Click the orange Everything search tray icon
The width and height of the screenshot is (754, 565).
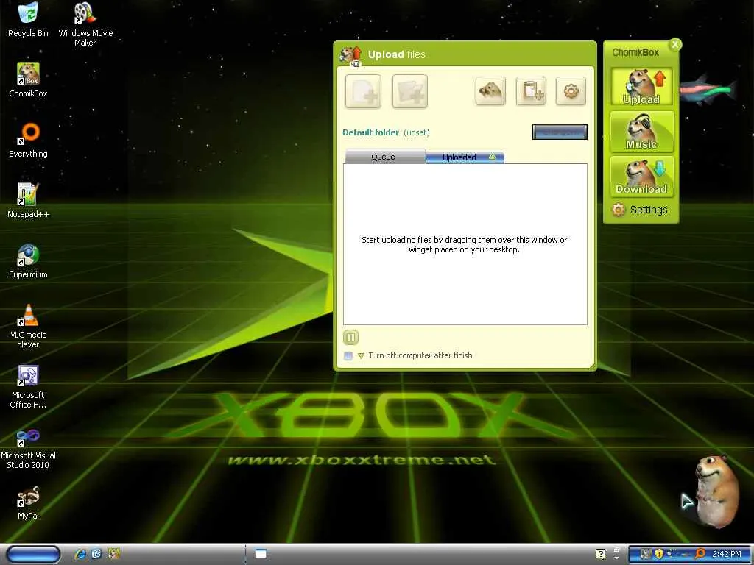(700, 554)
